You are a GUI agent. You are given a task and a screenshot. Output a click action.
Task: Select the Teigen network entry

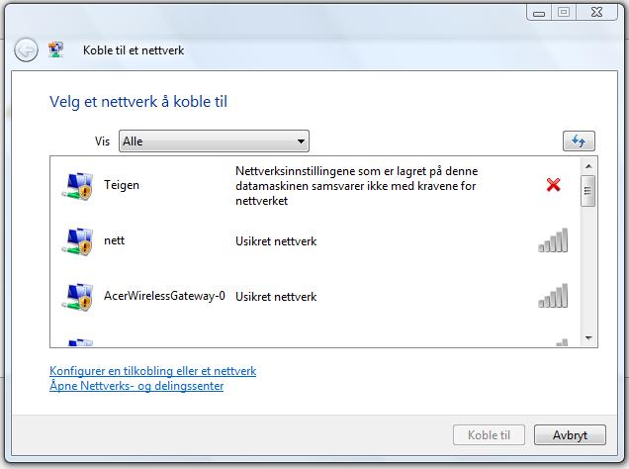[x=315, y=185]
